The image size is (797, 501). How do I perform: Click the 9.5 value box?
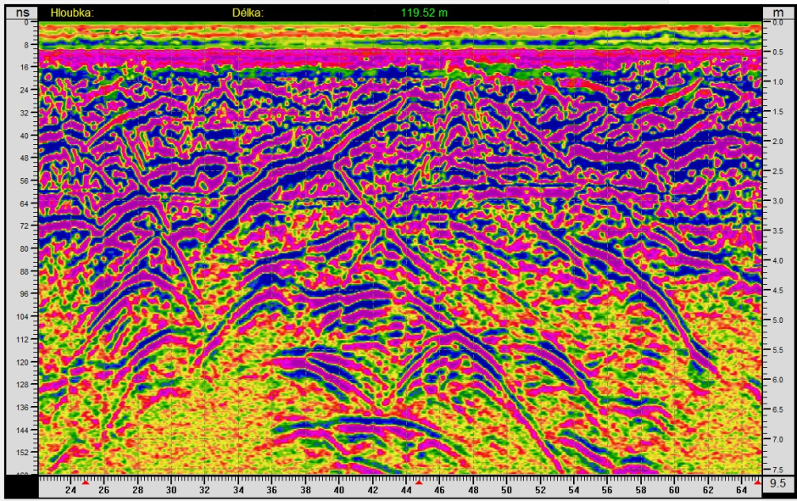[x=777, y=483]
